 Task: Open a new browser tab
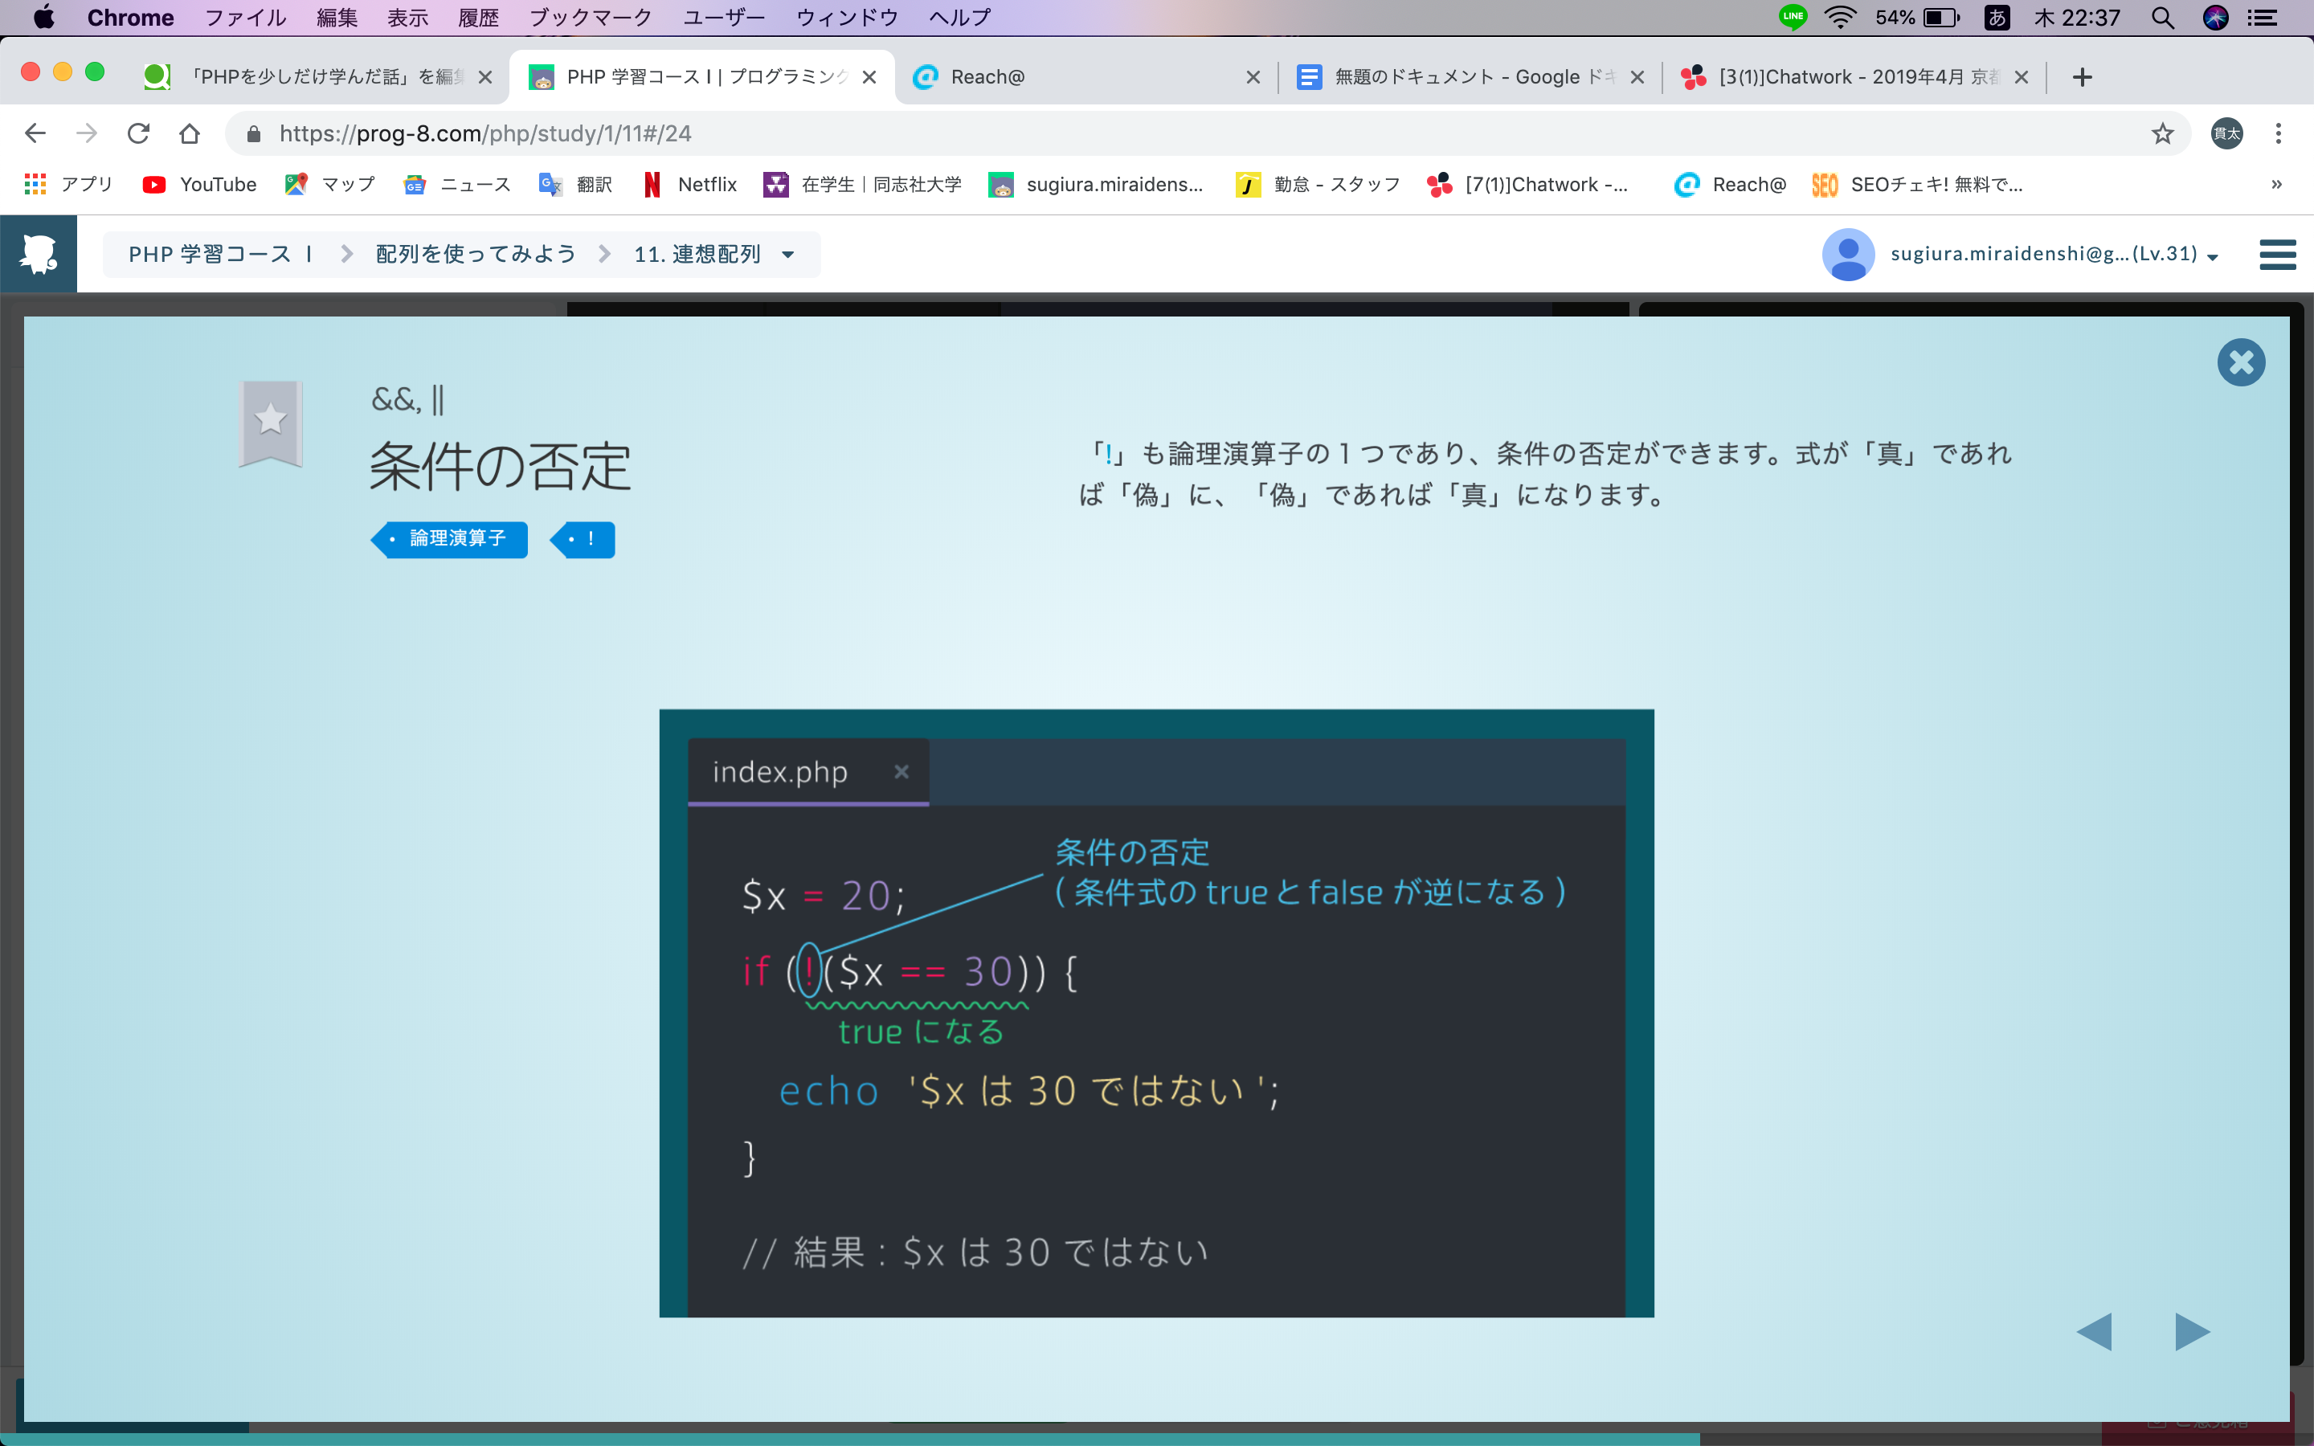[2083, 76]
